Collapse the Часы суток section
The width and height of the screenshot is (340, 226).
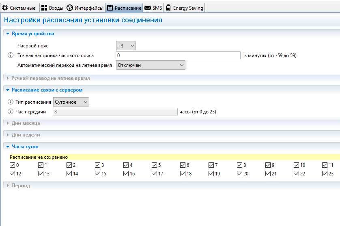8,147
